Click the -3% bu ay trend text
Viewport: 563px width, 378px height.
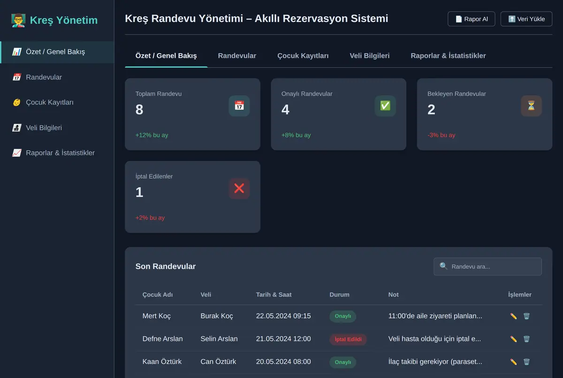(x=441, y=135)
